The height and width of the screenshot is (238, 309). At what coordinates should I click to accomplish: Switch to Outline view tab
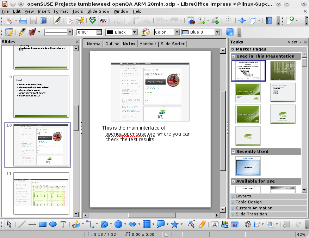[112, 44]
